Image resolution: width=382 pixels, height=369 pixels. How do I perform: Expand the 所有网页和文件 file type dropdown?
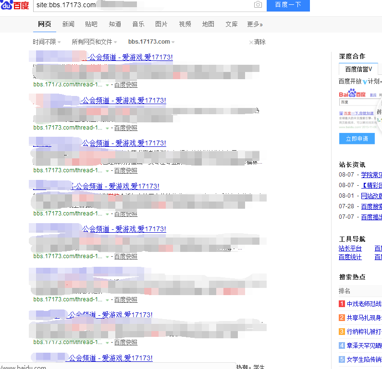(x=94, y=42)
